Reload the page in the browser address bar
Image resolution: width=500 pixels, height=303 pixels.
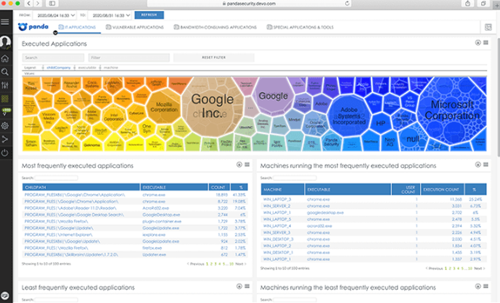[x=347, y=3]
